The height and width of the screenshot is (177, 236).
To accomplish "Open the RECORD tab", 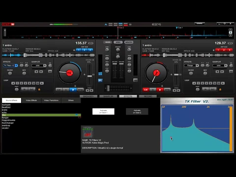I will coord(148,96).
